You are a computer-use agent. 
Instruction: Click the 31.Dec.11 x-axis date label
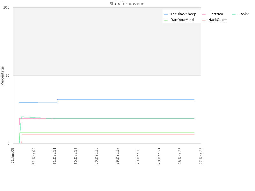pos(55,155)
